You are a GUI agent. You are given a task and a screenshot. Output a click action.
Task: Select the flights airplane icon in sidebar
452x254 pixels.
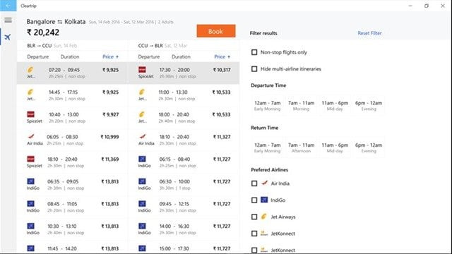[x=8, y=37]
